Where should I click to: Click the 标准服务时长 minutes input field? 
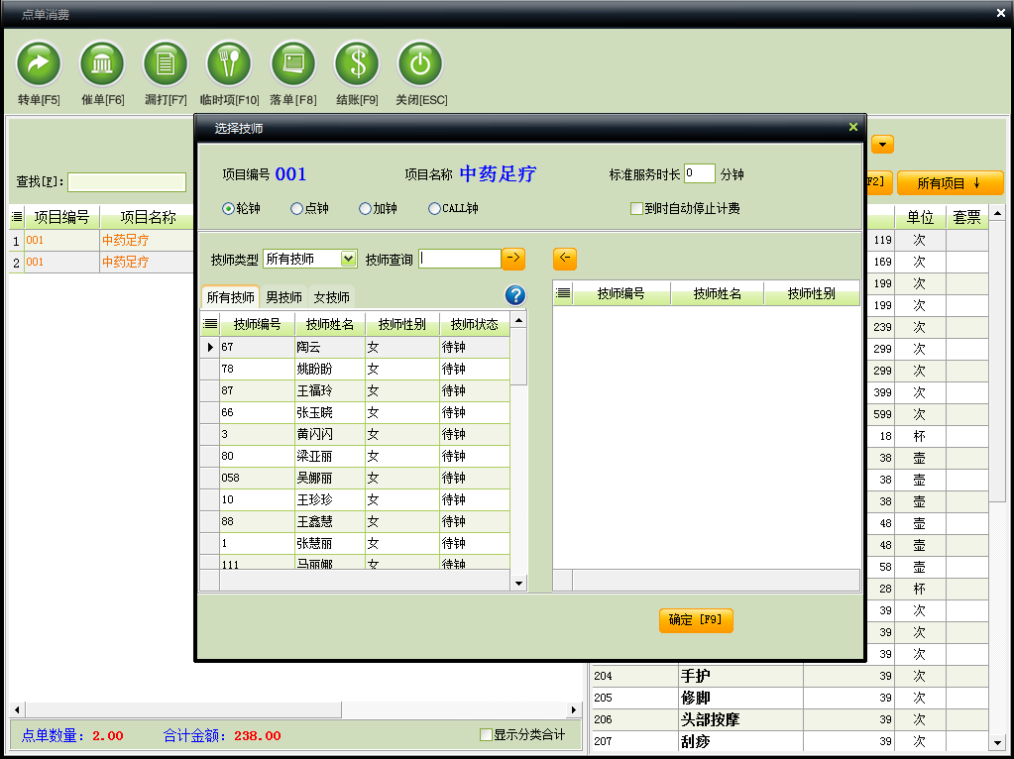699,174
